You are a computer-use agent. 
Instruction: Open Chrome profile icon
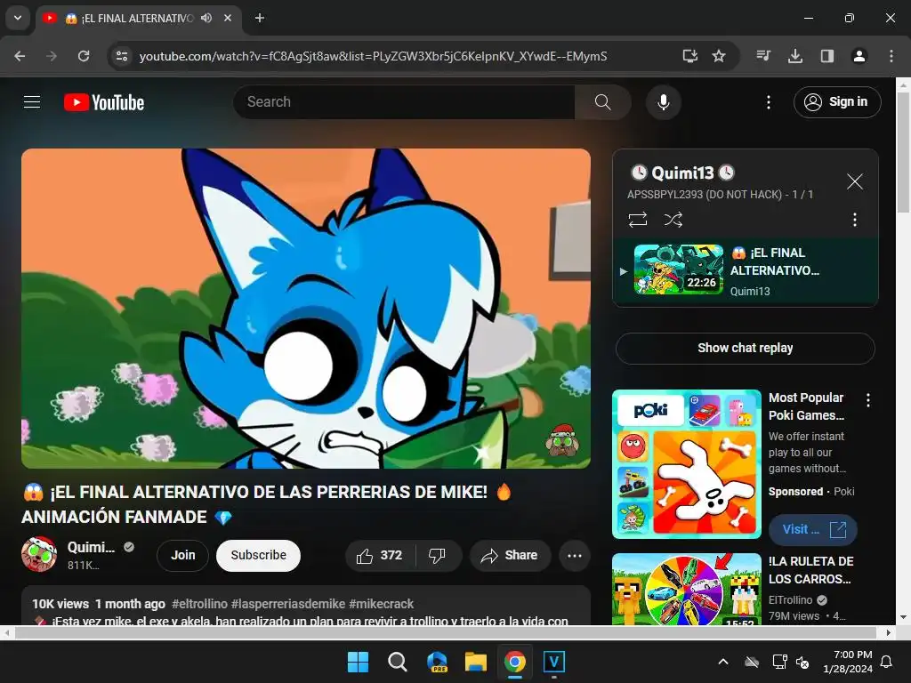point(859,56)
